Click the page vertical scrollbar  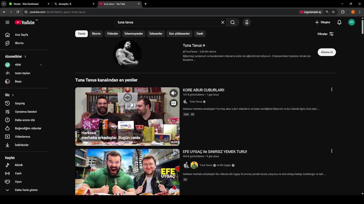(362, 27)
